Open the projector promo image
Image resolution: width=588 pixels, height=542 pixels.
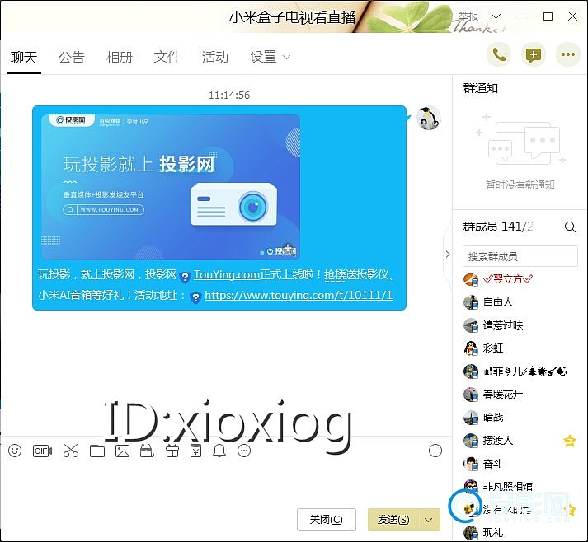tap(170, 187)
